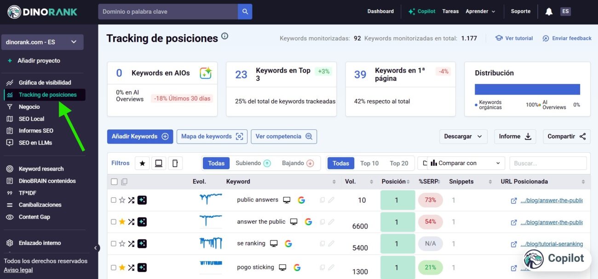Viewport: 598px width, 279px height.
Task: Click the DinoRank logo
Action: 42,12
